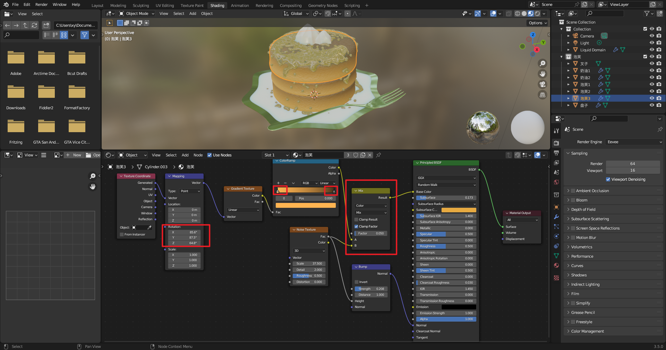Viewport: 666px width, 350px height.
Task: Select wireframe viewport shading
Action: (x=517, y=14)
